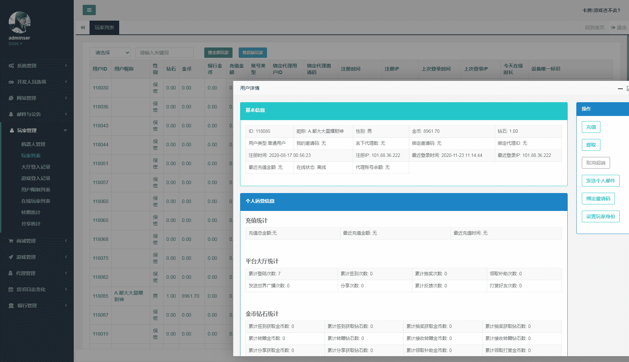
Task: Open the 请选择 search type dropdown
Action: [x=110, y=53]
